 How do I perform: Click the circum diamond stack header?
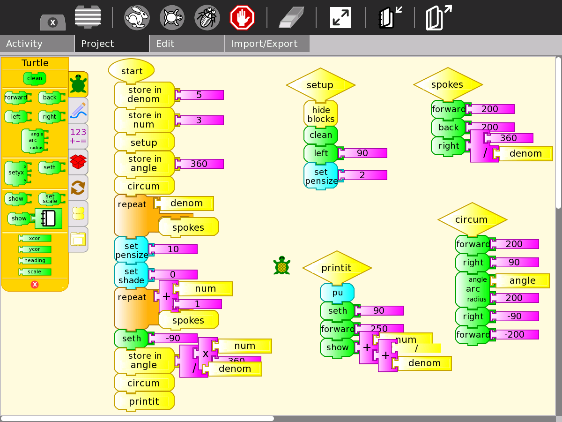472,219
